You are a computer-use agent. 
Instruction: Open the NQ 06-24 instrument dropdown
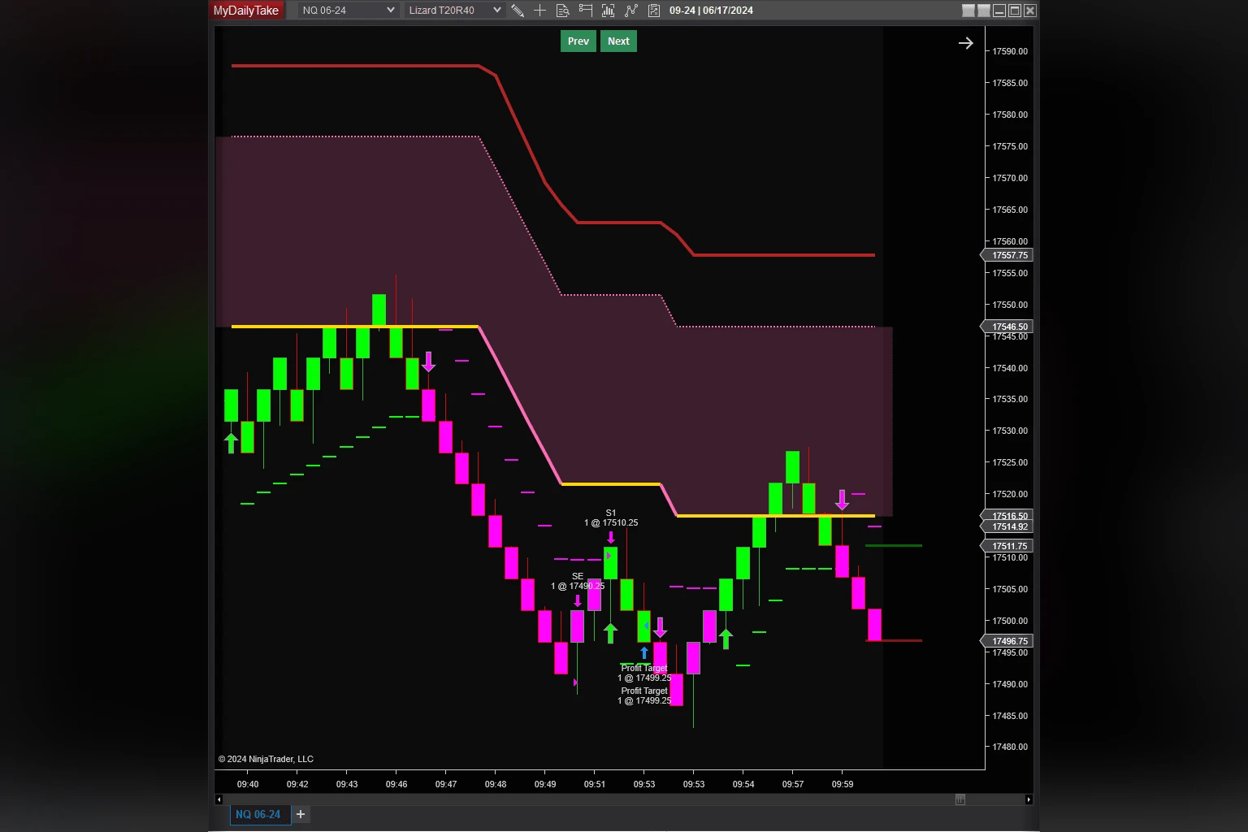[348, 11]
